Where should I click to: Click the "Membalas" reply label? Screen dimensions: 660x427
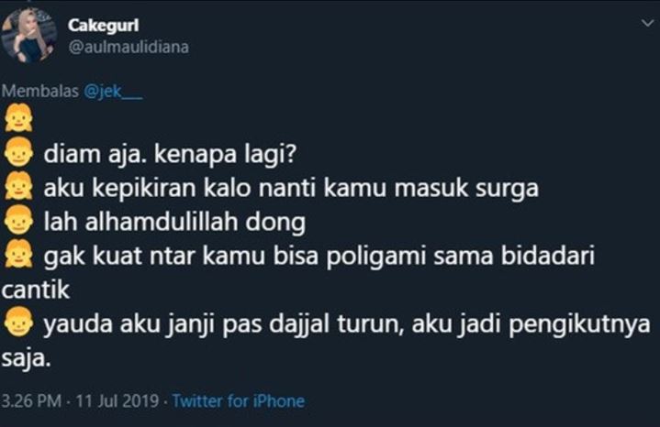(40, 92)
